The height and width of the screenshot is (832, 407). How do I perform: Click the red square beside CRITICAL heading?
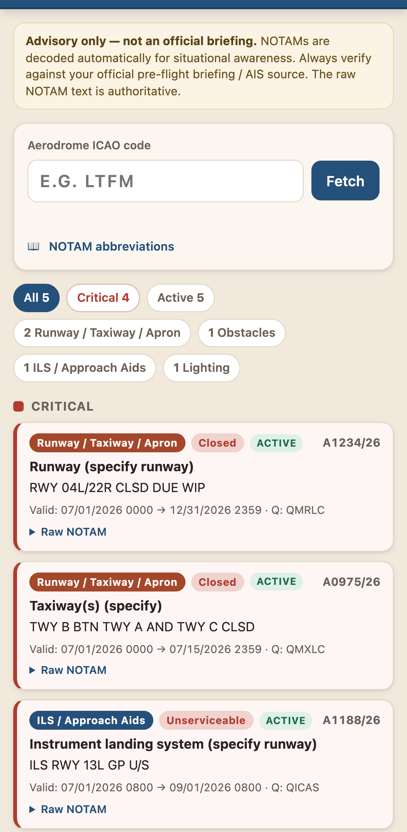tap(19, 406)
